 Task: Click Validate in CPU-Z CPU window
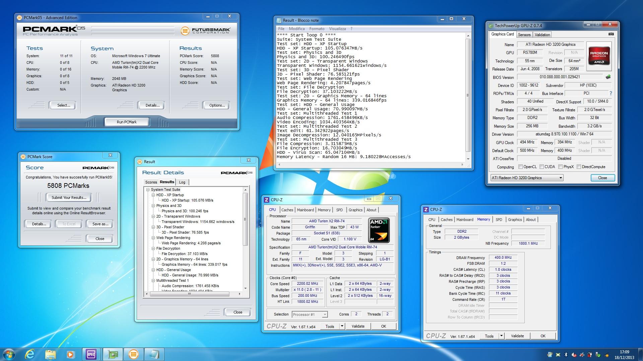(x=358, y=326)
